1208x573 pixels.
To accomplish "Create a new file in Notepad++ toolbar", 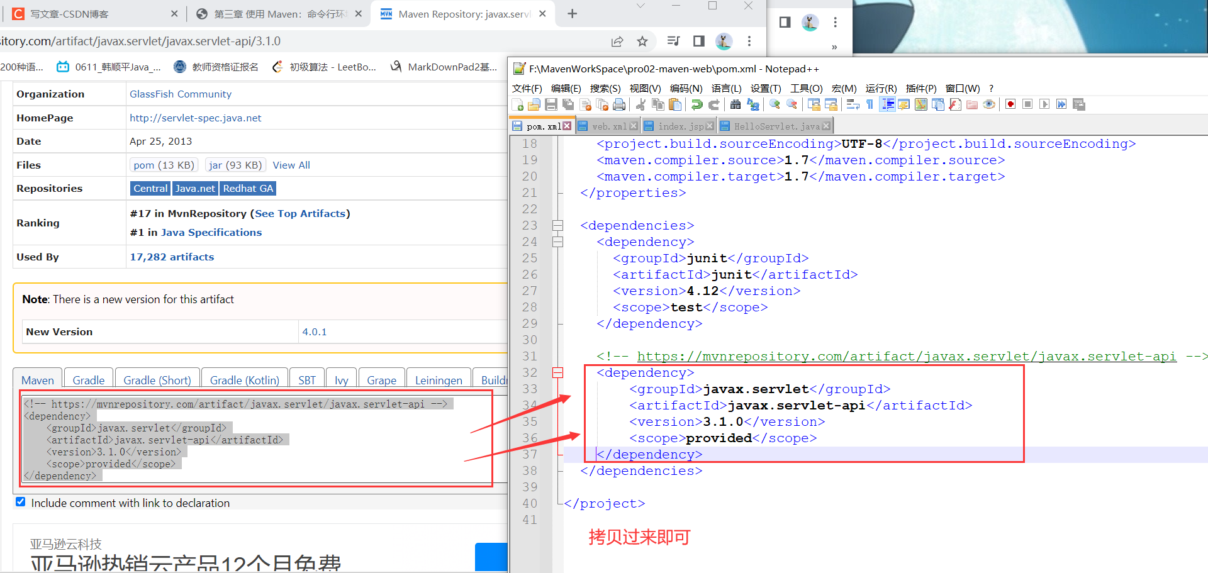I will pyautogui.click(x=518, y=104).
